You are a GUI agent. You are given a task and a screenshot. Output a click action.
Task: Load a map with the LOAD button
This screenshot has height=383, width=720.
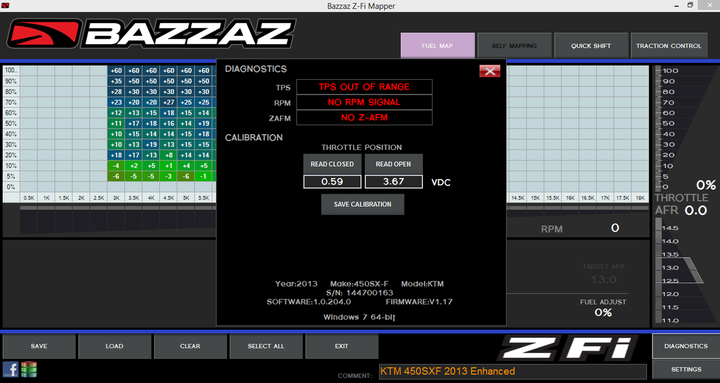click(x=114, y=346)
